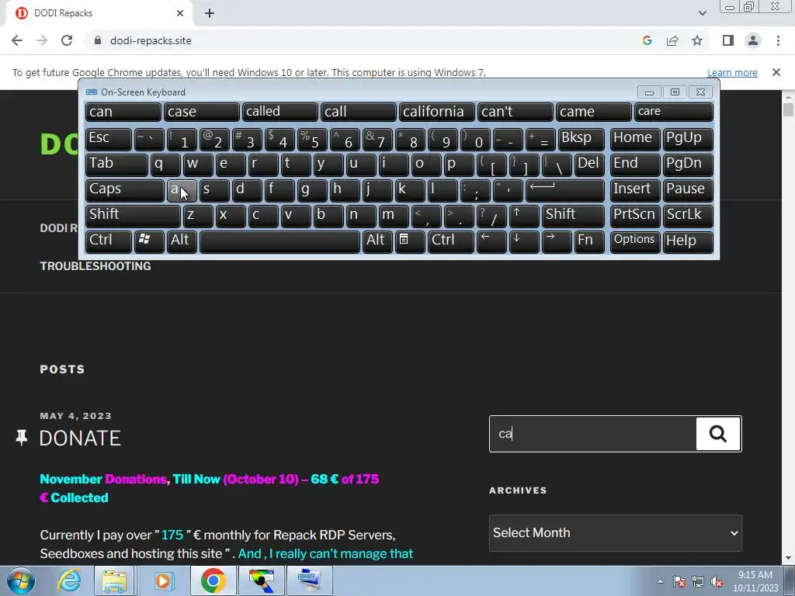Click the site padlock icon
Screen dimensions: 795x596
98,40
